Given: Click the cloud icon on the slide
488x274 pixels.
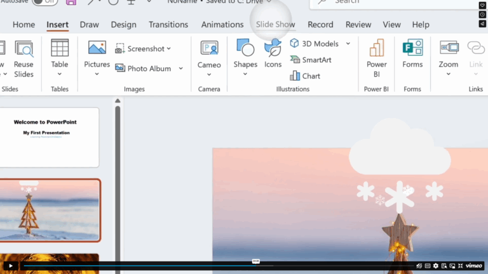Looking at the screenshot, I should pyautogui.click(x=400, y=148).
